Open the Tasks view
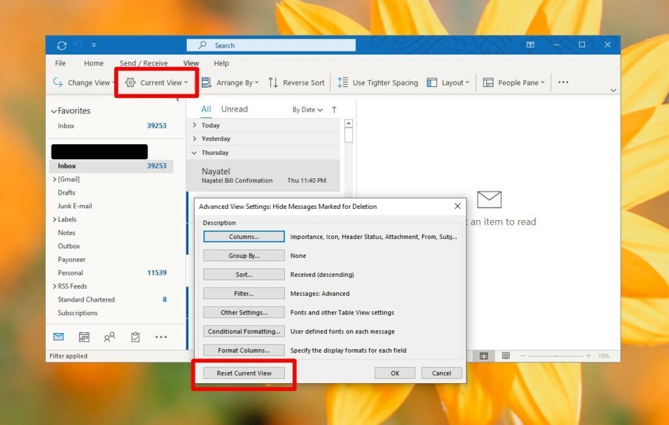The image size is (669, 425). (135, 336)
